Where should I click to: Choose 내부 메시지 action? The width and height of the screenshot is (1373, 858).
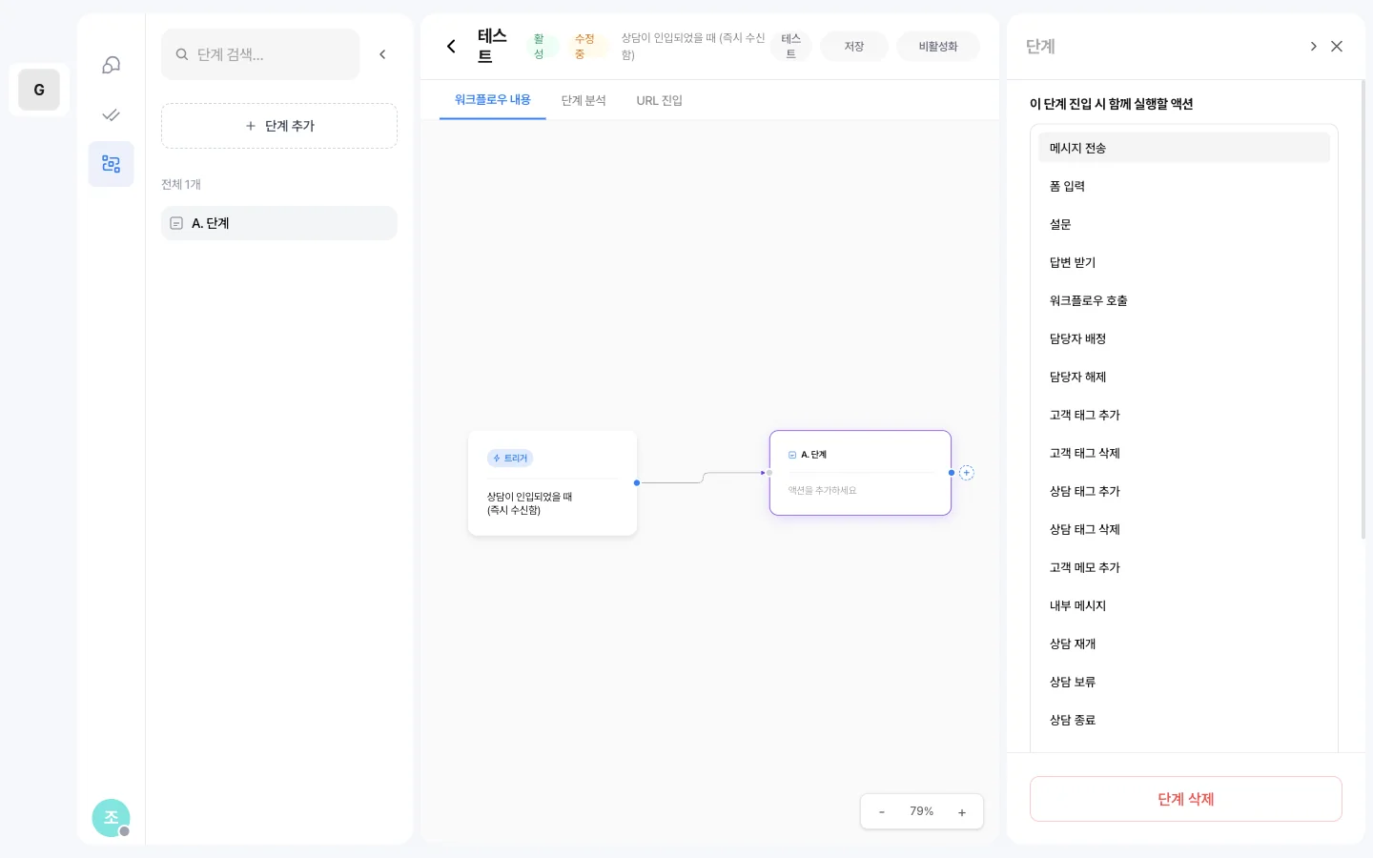[x=1184, y=605]
